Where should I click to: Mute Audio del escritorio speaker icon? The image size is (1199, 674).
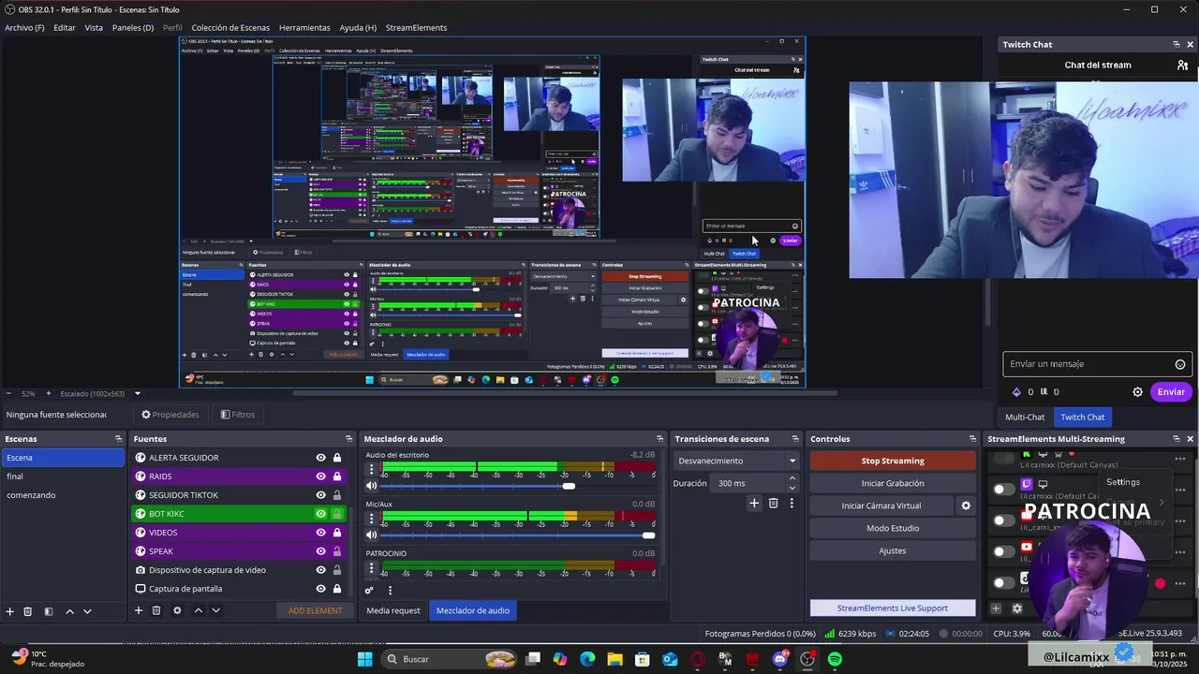[371, 486]
